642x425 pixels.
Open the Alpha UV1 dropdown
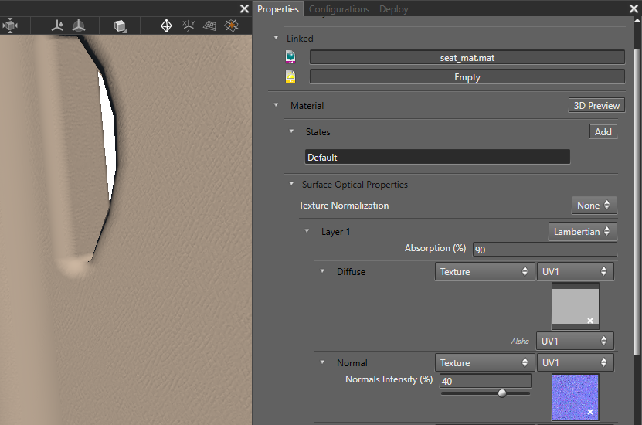click(575, 341)
